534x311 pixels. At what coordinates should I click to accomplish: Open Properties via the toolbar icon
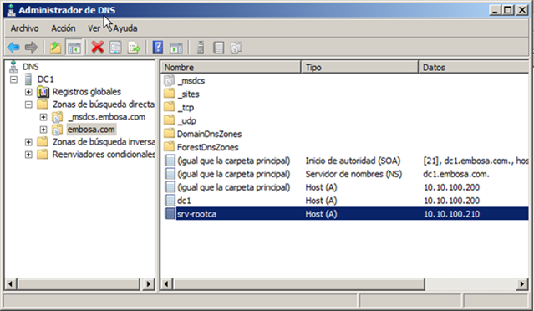[115, 48]
